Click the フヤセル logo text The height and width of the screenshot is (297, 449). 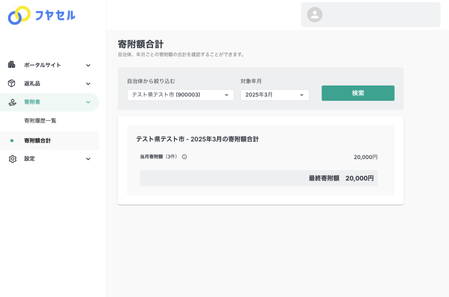coord(55,15)
